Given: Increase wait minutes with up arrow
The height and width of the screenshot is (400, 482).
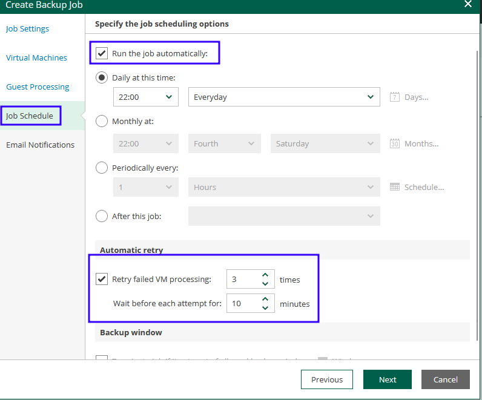Looking at the screenshot, I should pyautogui.click(x=265, y=299).
